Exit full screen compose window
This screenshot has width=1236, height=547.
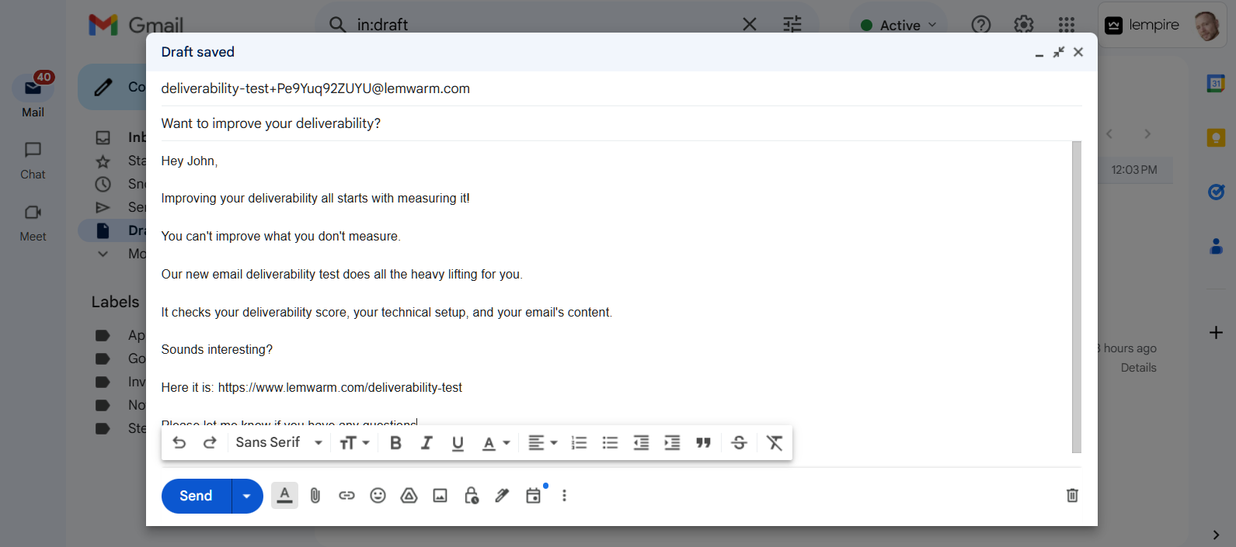pos(1058,52)
